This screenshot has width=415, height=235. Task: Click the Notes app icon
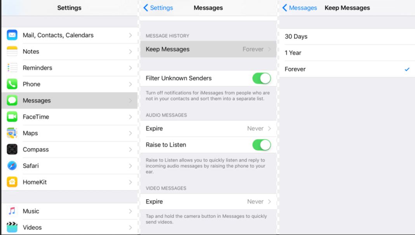12,51
